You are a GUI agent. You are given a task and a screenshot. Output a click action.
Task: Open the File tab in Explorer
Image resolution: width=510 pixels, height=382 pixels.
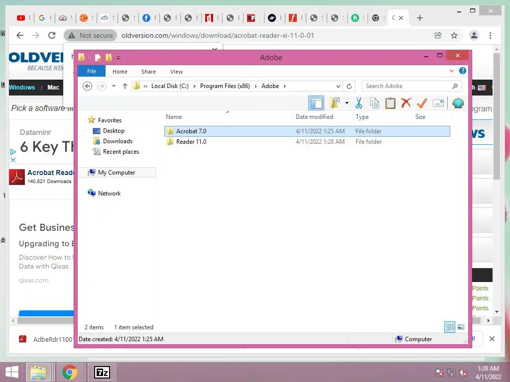[92, 71]
